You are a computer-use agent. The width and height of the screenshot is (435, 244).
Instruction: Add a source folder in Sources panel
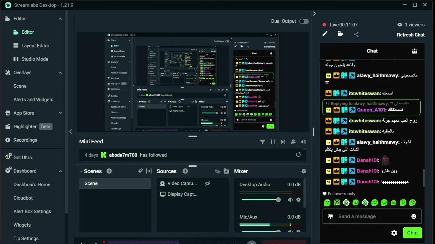[226, 171]
